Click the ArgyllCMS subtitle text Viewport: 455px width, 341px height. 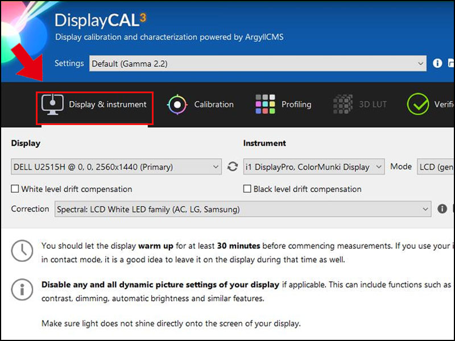169,37
